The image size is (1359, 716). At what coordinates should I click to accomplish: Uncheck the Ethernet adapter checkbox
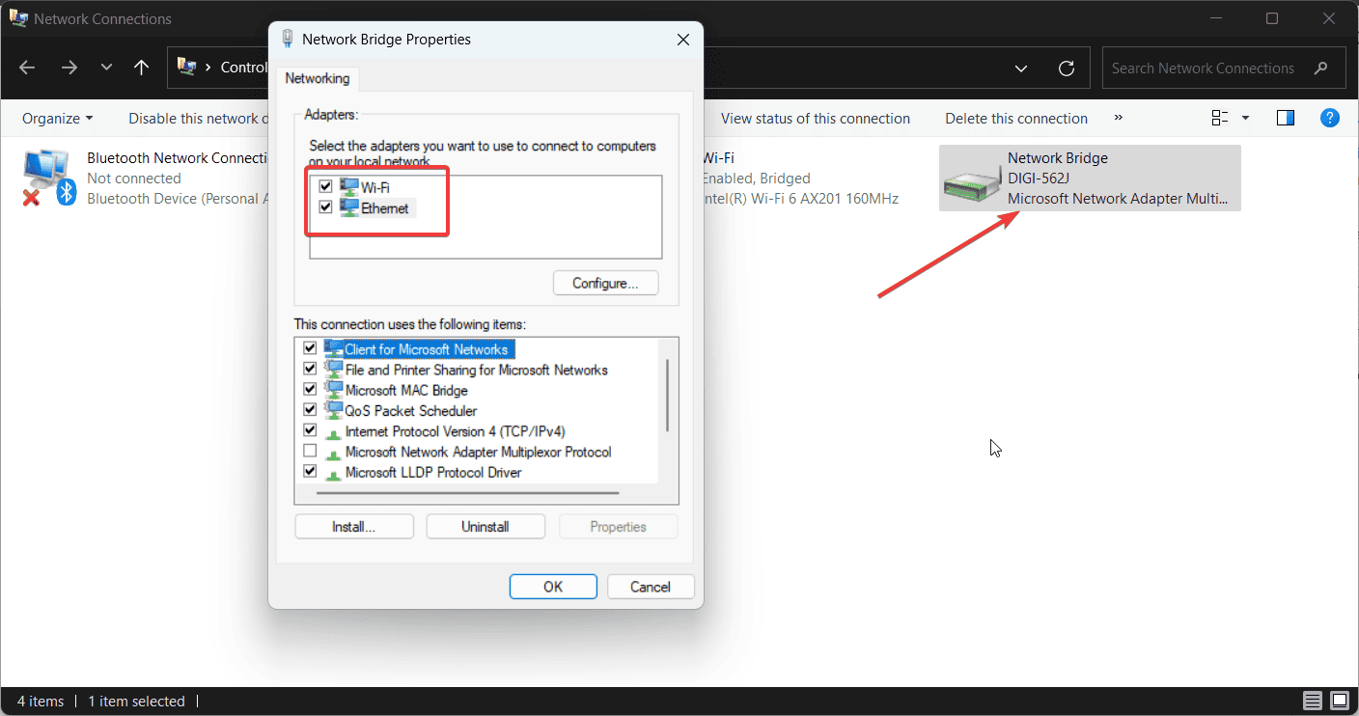tap(325, 207)
